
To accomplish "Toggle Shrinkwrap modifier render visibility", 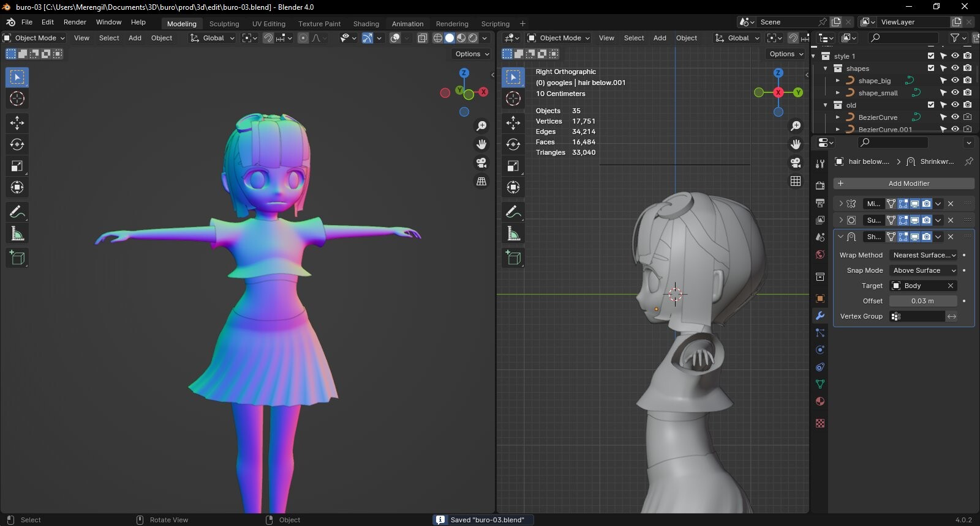I will pos(926,237).
